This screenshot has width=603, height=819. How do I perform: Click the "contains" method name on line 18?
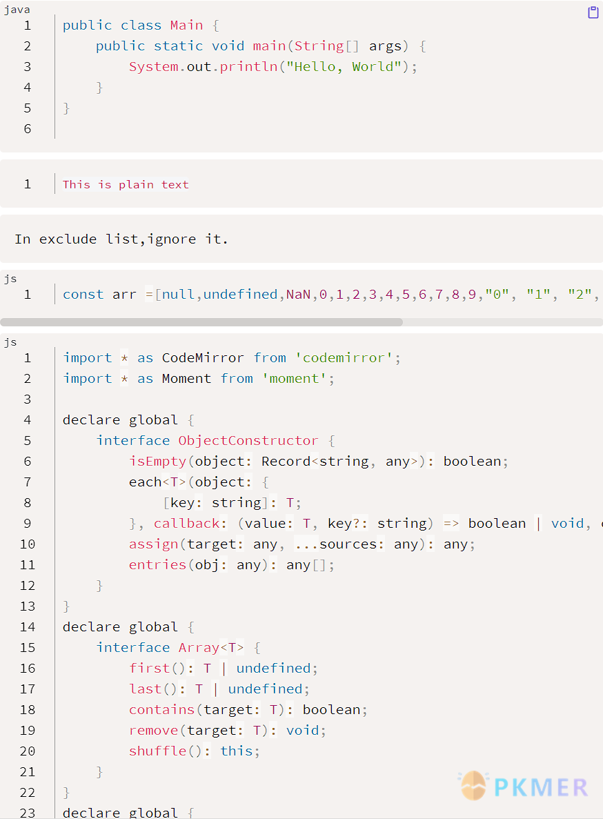point(161,709)
